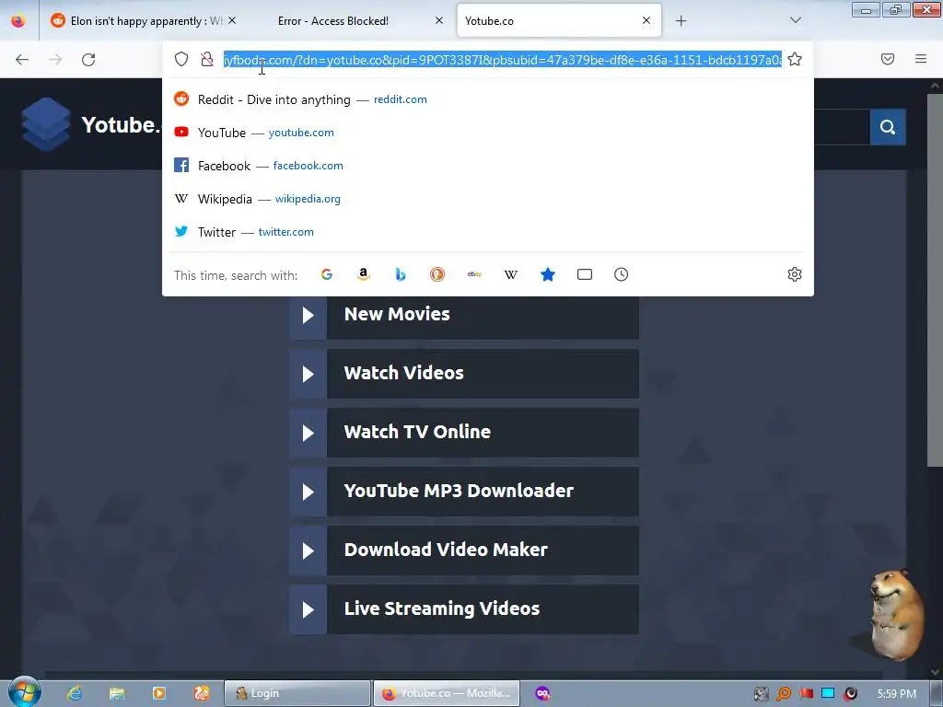This screenshot has height=707, width=943.
Task: Open the Live Streaming Videos link
Action: click(x=464, y=609)
